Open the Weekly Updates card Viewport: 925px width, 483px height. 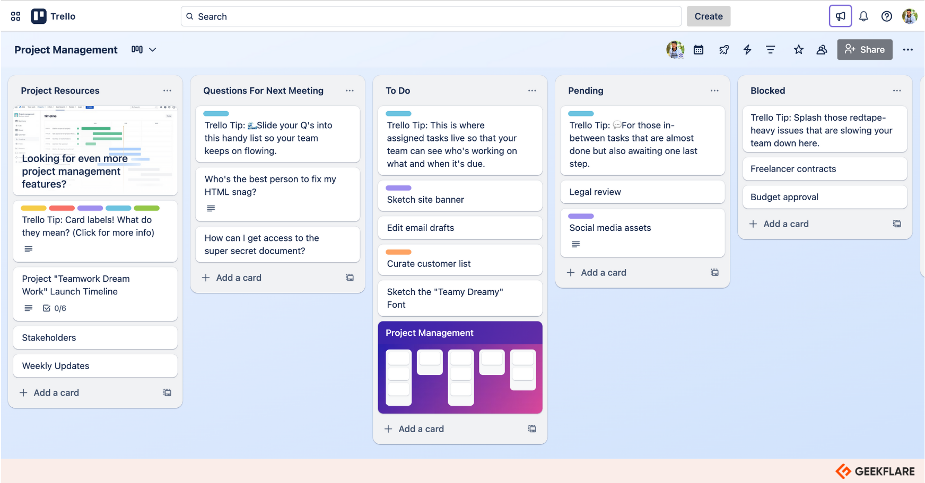[x=95, y=366]
